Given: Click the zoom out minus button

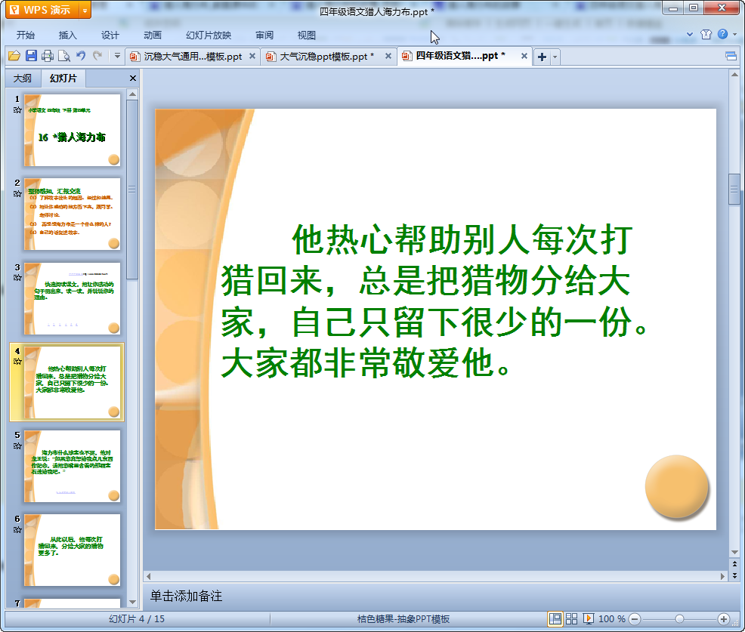Looking at the screenshot, I should pyautogui.click(x=635, y=619).
